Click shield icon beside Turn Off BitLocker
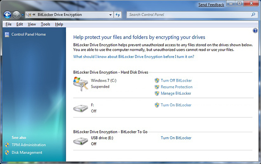Image resolution: width=261 pixels, height=164 pixels. pyautogui.click(x=157, y=81)
